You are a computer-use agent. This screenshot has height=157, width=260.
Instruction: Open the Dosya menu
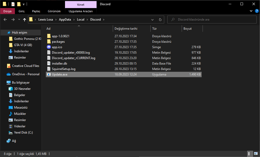pyautogui.click(x=8, y=11)
